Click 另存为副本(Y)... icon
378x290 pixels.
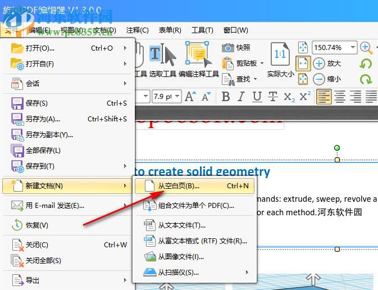(x=17, y=135)
